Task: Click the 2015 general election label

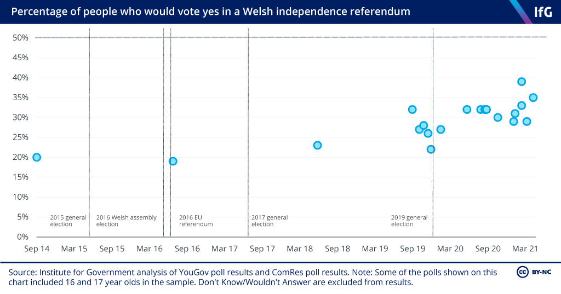Action: pos(68,221)
